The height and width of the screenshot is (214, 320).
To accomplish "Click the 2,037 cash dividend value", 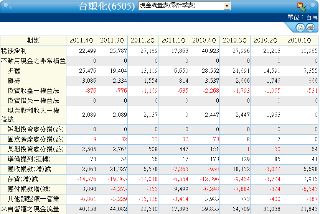I will coord(151,115).
